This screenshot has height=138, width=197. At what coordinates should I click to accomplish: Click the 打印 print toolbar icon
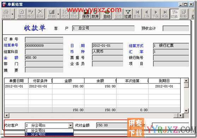pyautogui.click(x=6, y=14)
